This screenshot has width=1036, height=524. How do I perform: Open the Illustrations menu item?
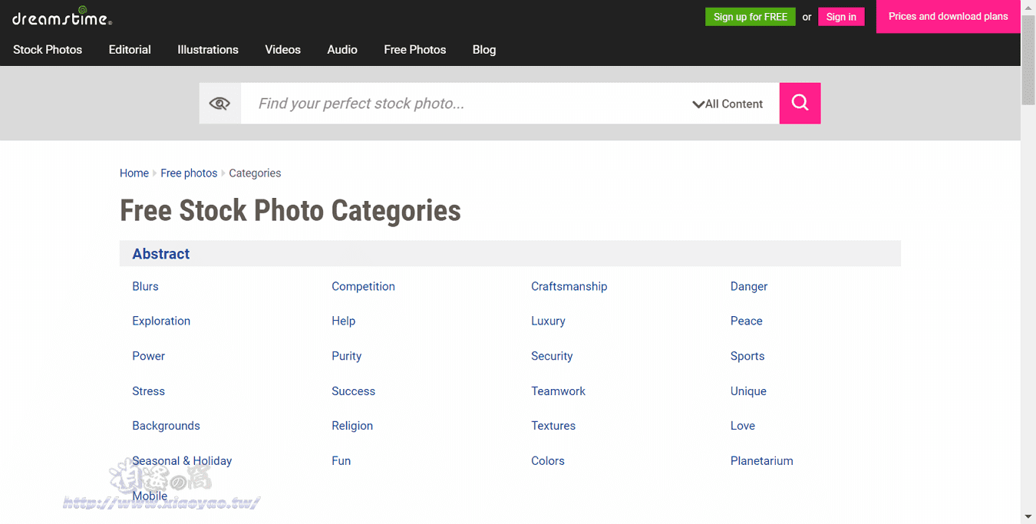click(x=208, y=50)
